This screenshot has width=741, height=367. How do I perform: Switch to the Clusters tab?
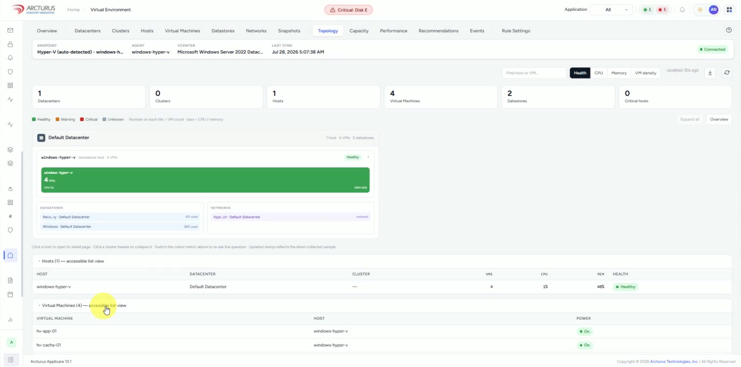click(120, 31)
